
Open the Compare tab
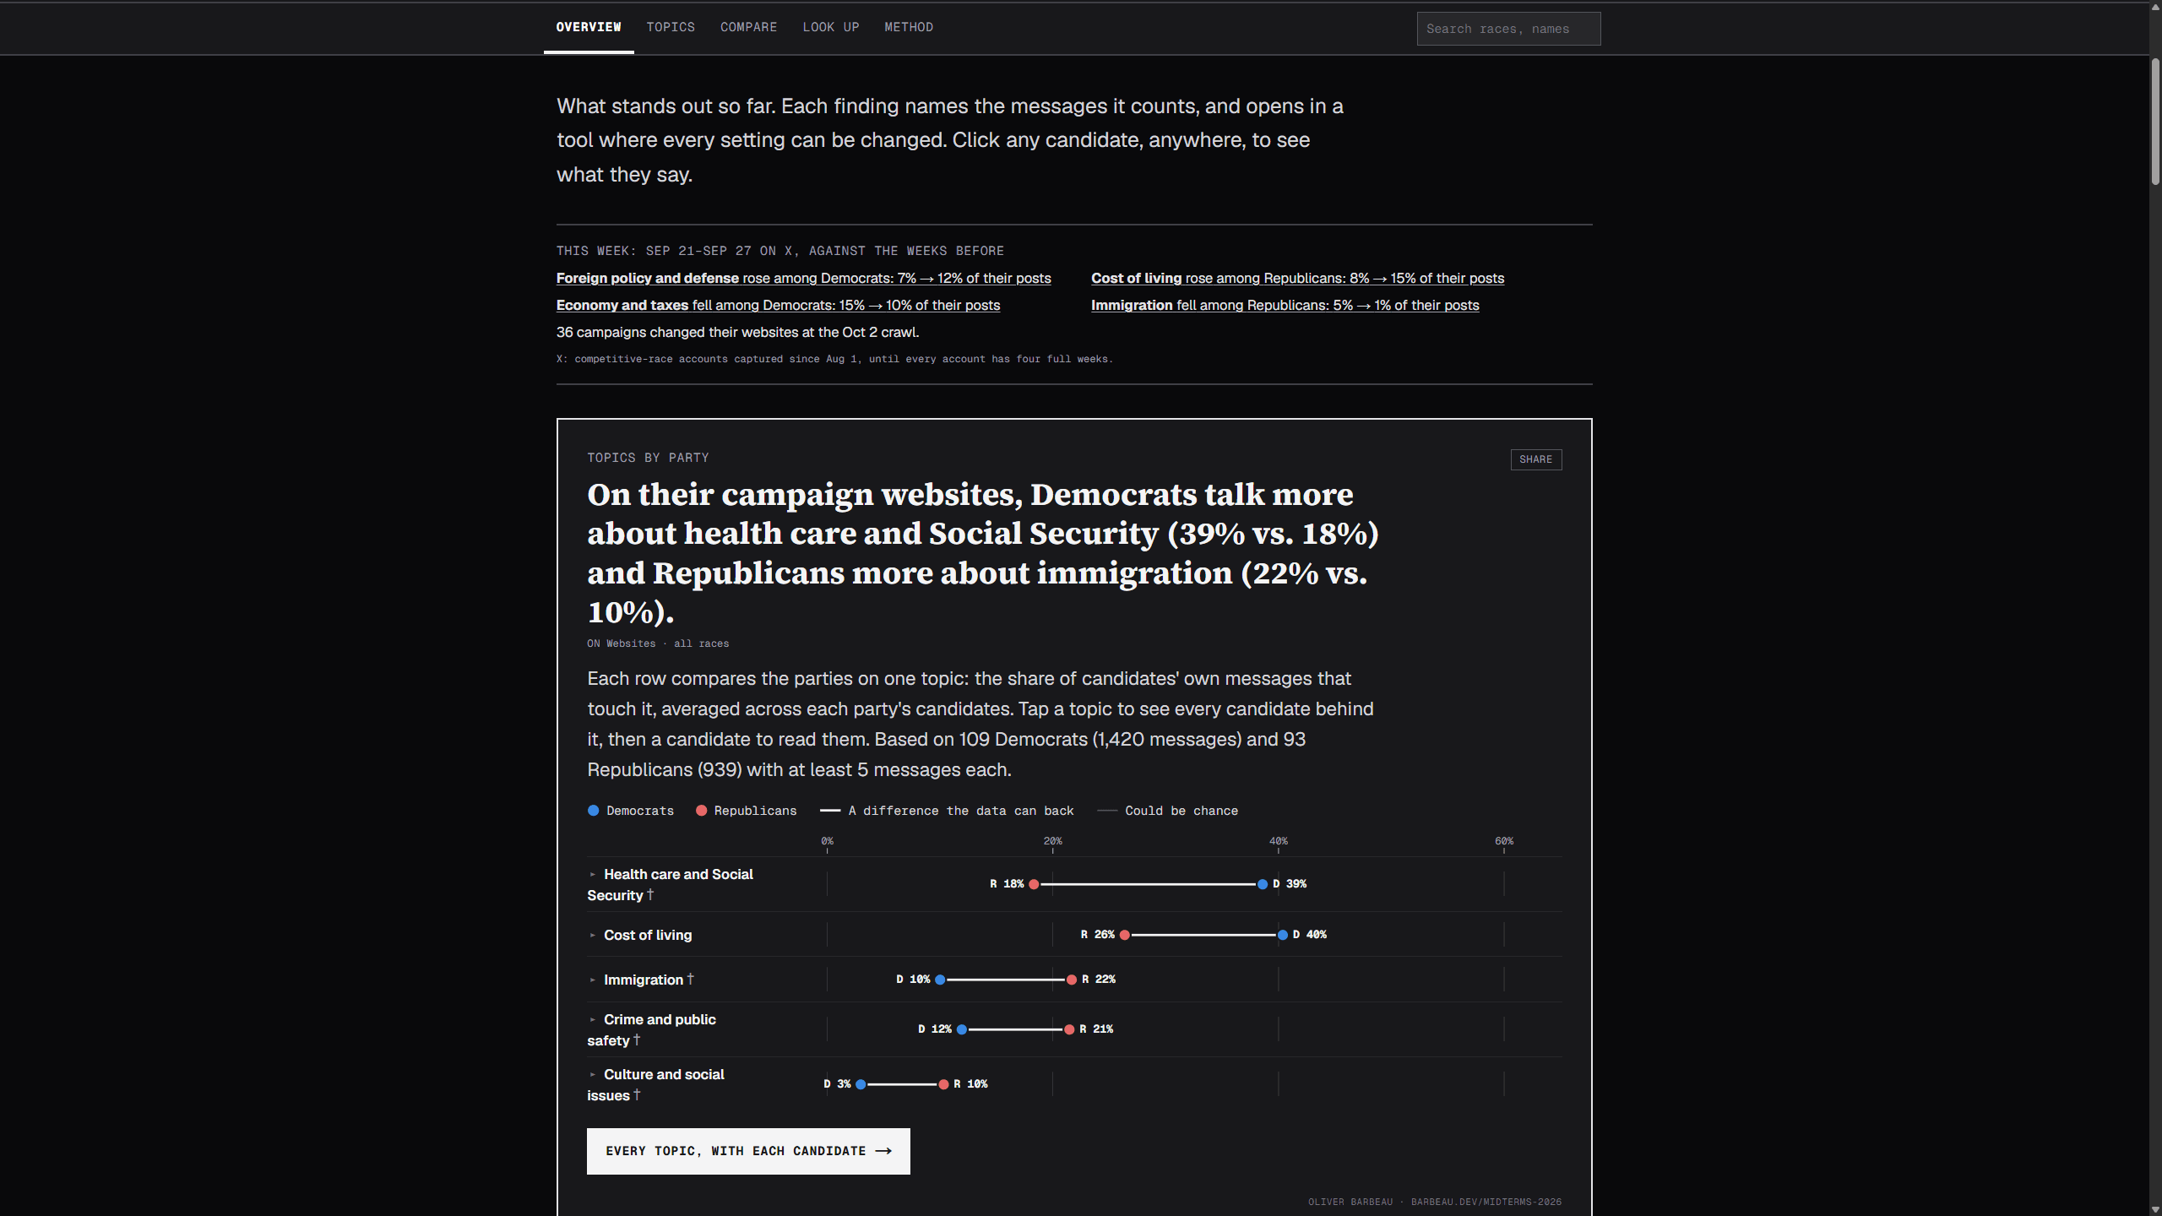click(748, 27)
